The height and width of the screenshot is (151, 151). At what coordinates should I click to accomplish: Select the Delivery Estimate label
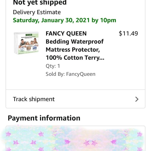[x=37, y=12]
